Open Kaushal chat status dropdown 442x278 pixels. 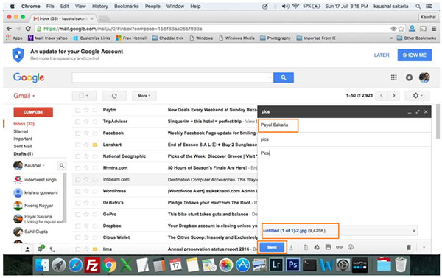click(x=43, y=165)
